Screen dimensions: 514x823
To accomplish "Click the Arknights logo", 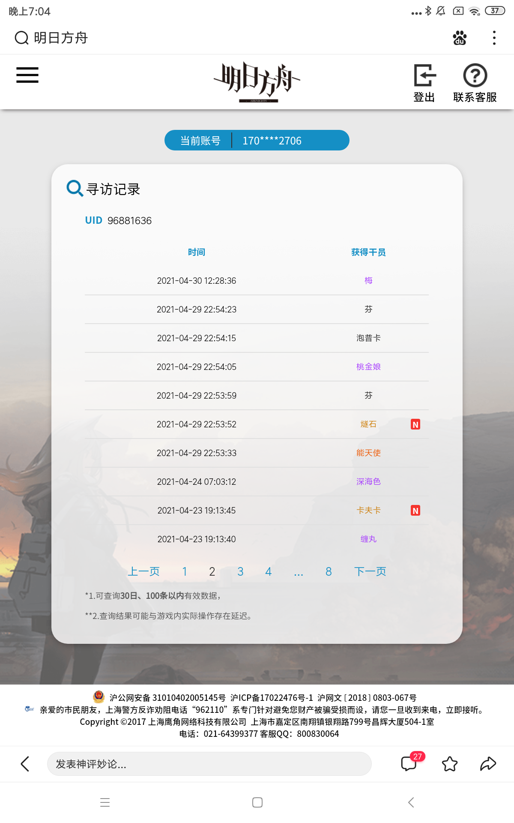I will click(257, 81).
